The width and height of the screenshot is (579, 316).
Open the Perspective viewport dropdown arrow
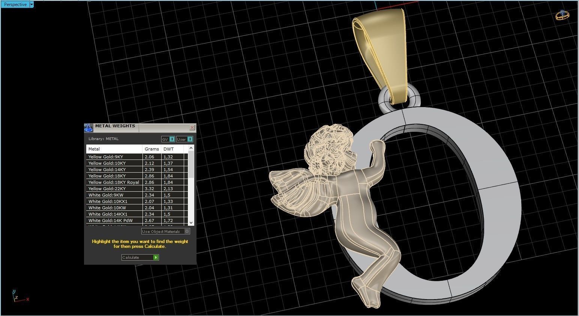tap(31, 4)
